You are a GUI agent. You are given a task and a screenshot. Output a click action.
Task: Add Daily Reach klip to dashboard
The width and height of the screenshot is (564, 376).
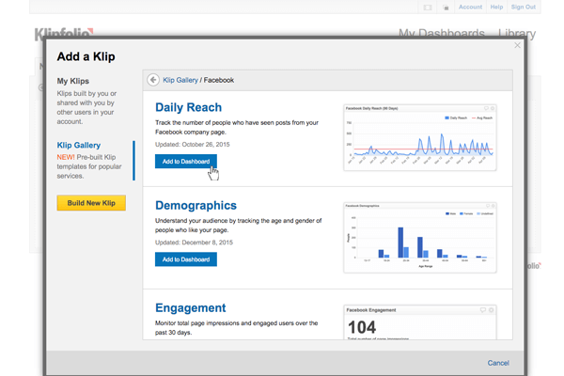coord(185,161)
